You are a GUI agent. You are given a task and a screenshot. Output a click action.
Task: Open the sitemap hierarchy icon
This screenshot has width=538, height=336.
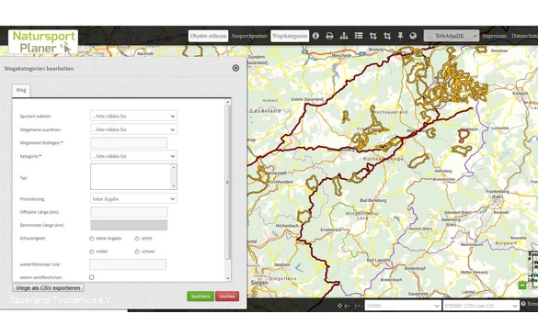pos(344,36)
